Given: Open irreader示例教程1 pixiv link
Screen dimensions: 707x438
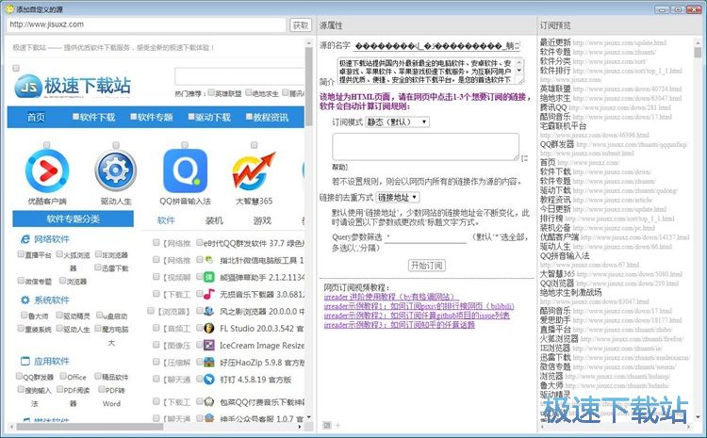Looking at the screenshot, I should 419,306.
